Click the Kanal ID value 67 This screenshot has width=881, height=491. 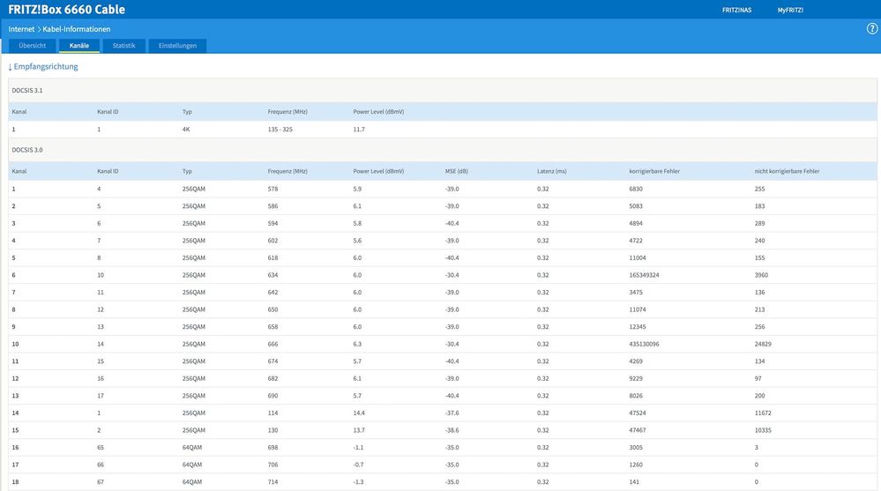[x=101, y=482]
